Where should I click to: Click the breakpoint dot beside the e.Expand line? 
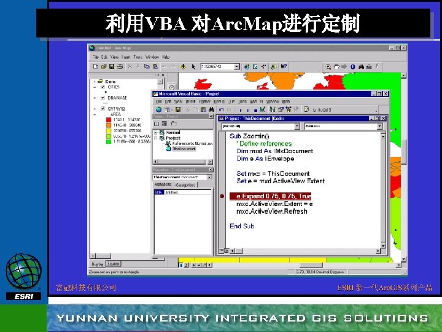click(x=222, y=196)
